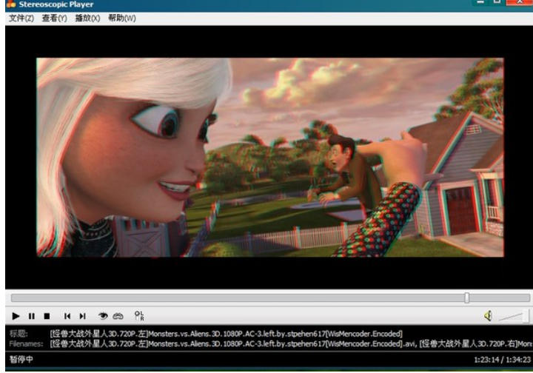Open the 查看(Y) menu

pos(55,18)
